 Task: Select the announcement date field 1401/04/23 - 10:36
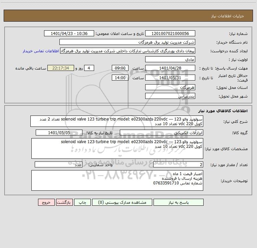[69, 33]
